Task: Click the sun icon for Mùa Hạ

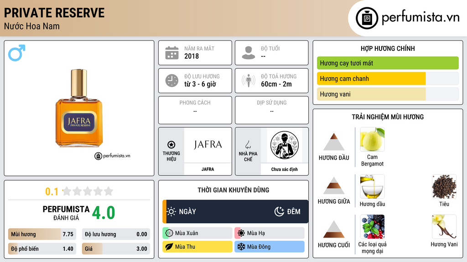Action: point(241,233)
